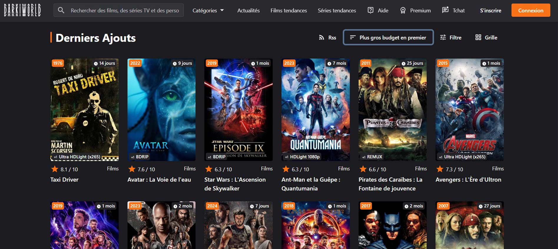Click the star rating icon for Avatar
Screen dimensions: 558x249
click(x=132, y=169)
